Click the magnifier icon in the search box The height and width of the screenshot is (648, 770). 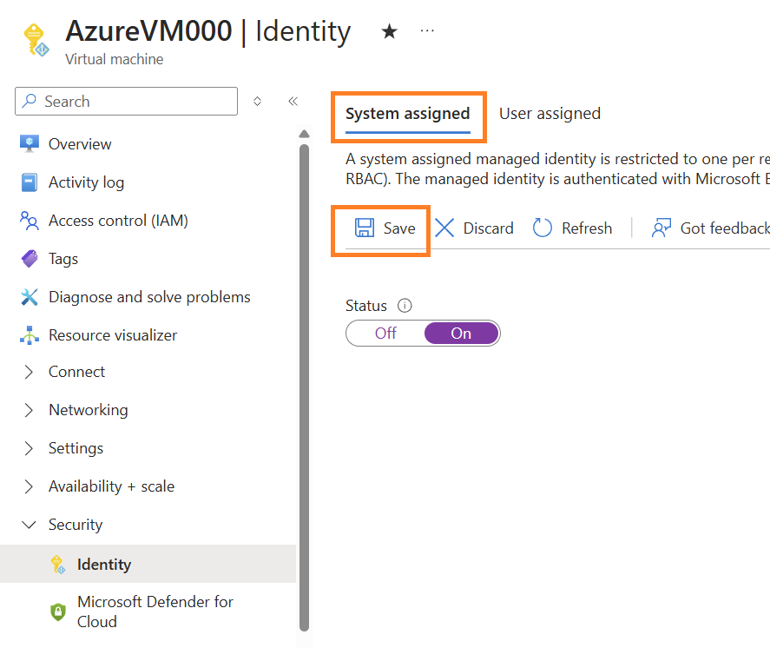point(30,101)
